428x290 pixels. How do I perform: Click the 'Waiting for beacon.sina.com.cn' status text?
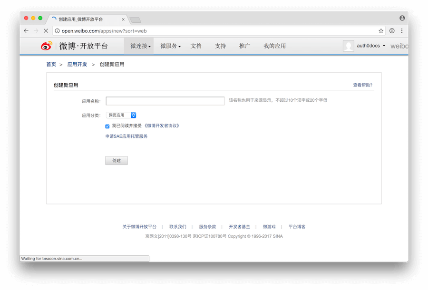tap(51, 258)
